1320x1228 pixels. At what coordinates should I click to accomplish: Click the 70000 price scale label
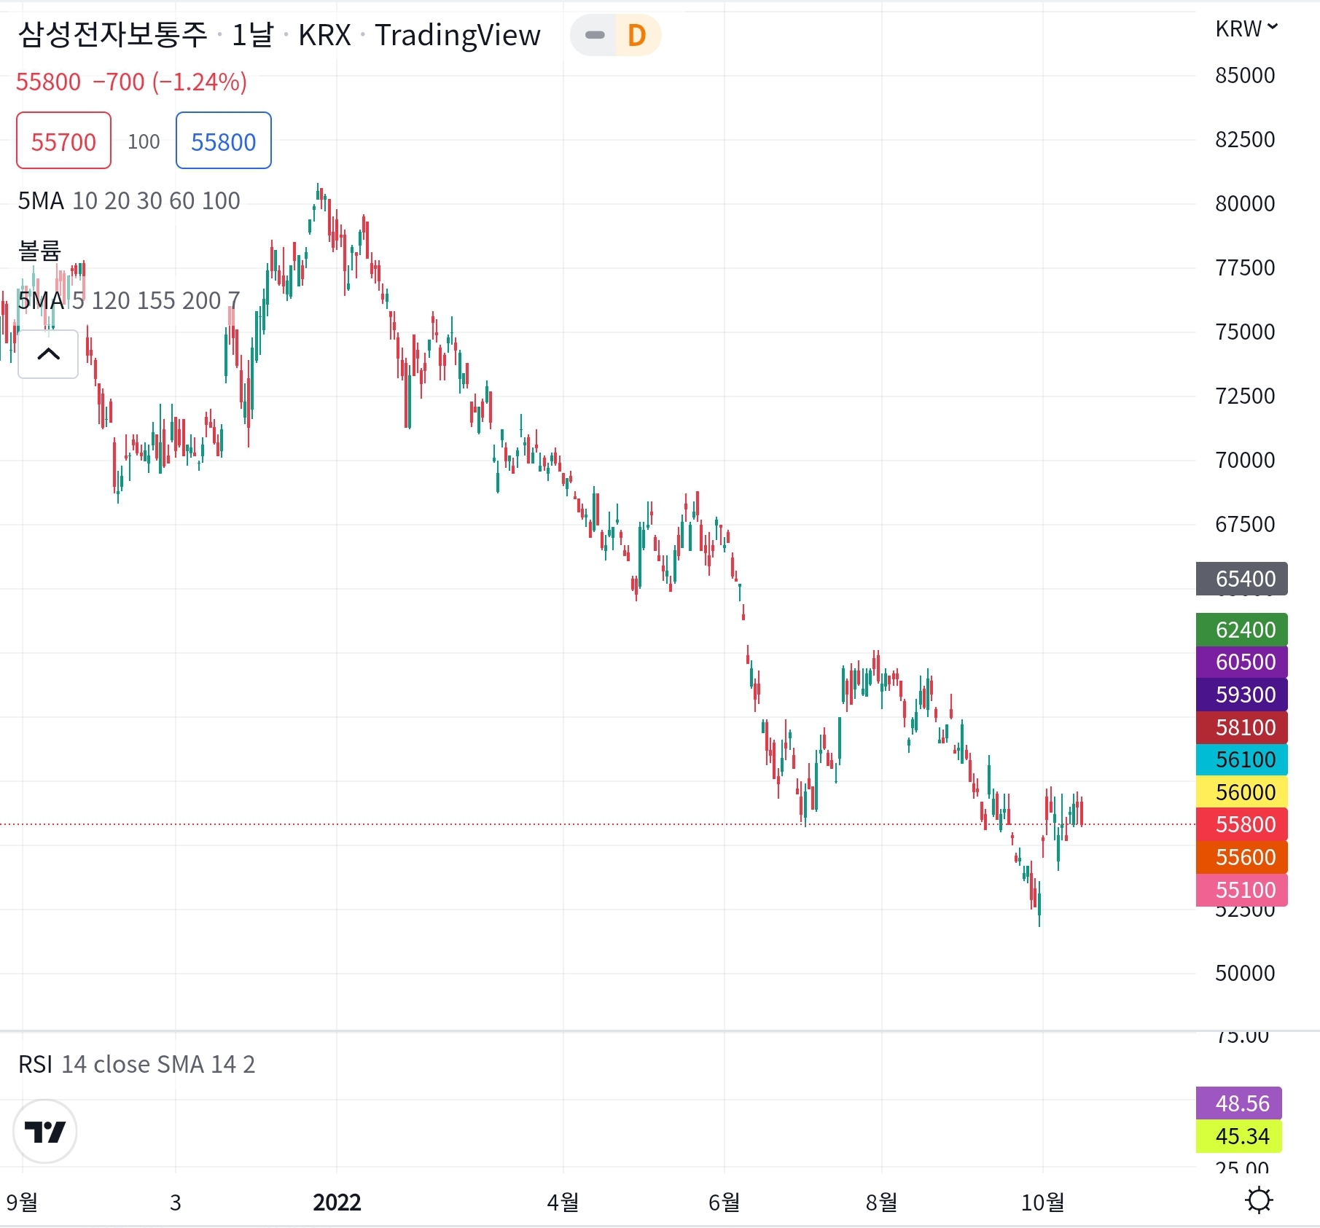[1245, 460]
